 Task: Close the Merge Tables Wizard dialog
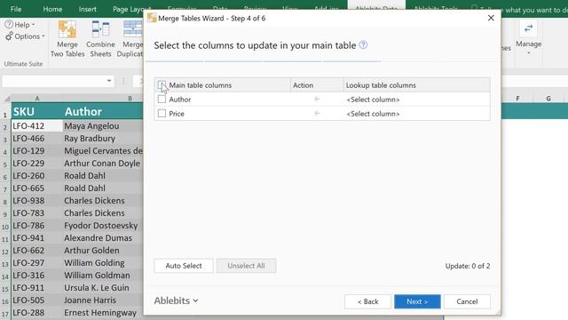click(x=491, y=18)
